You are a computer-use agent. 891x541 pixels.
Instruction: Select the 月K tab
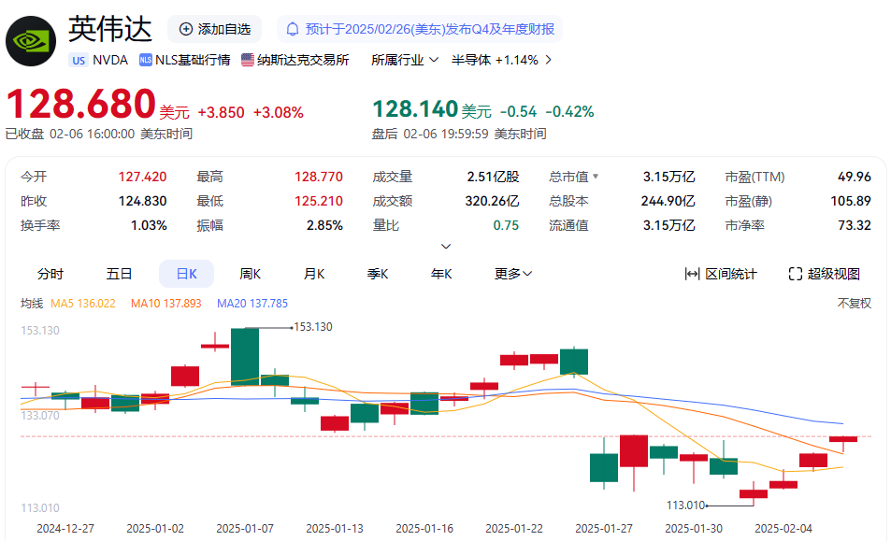(313, 274)
